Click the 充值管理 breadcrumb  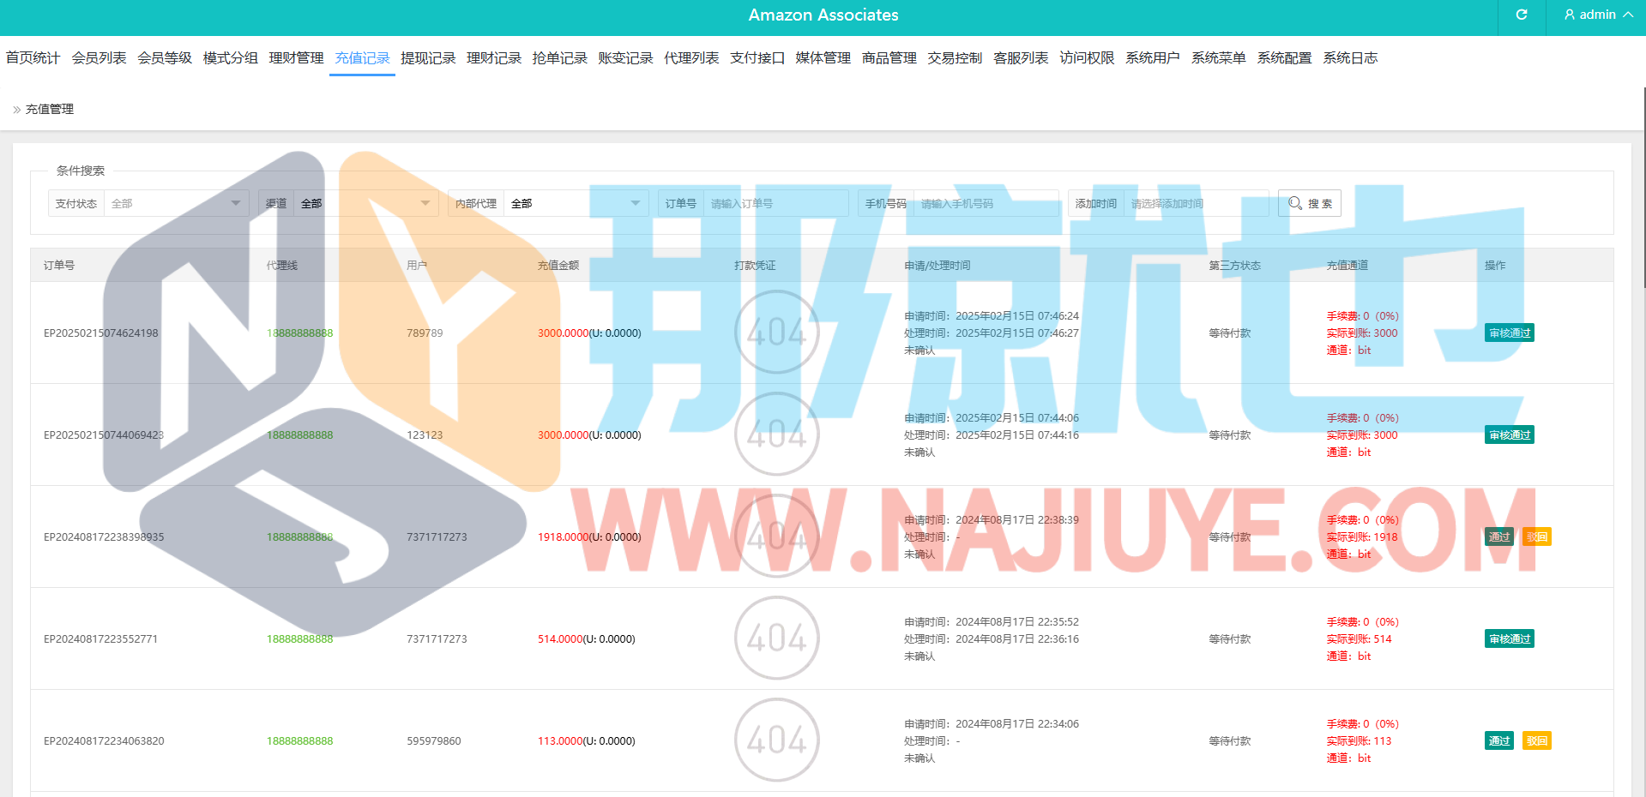tap(50, 110)
